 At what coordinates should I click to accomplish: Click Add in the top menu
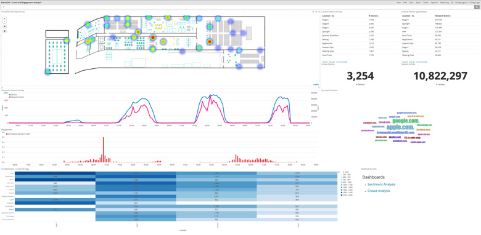(x=405, y=2)
